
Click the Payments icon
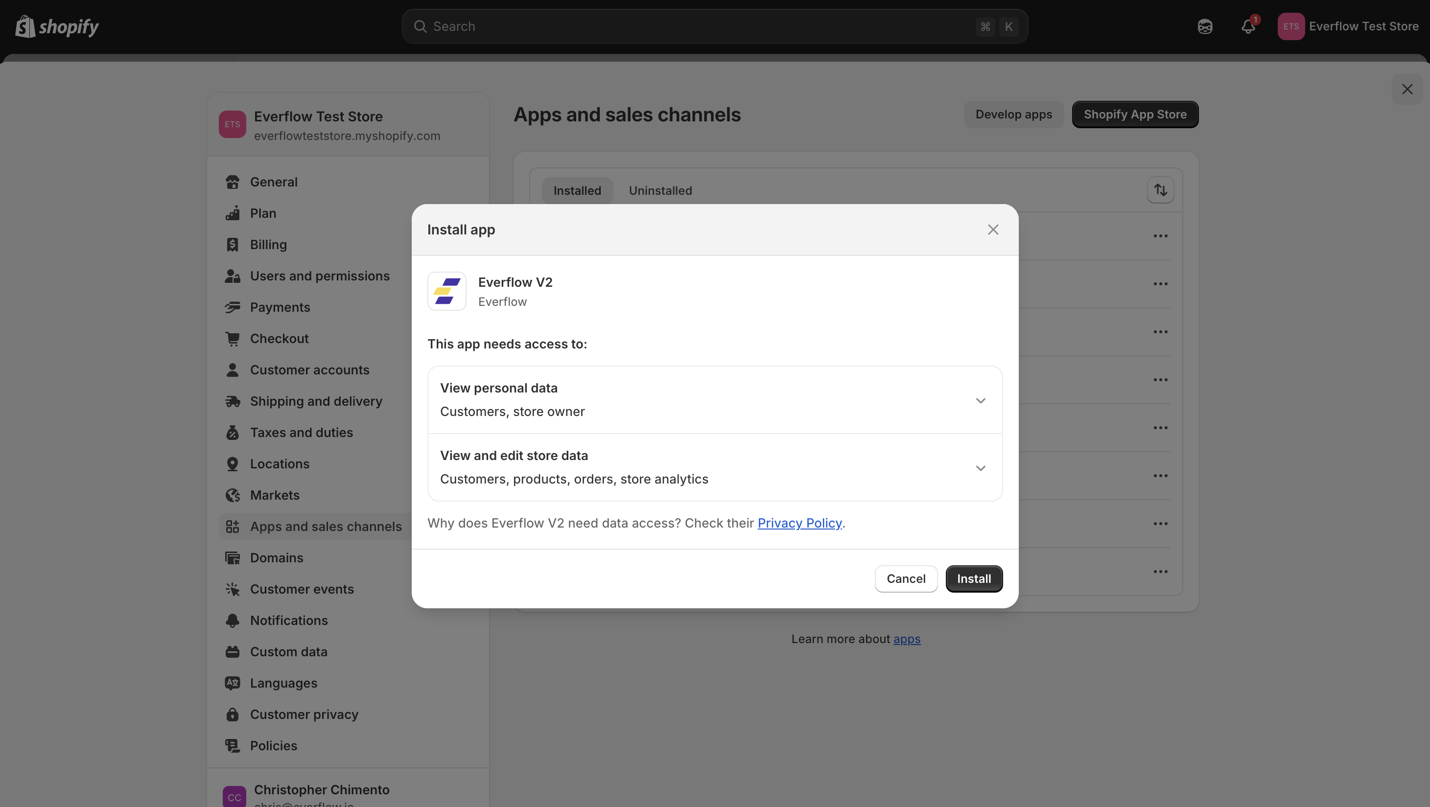pyautogui.click(x=233, y=307)
